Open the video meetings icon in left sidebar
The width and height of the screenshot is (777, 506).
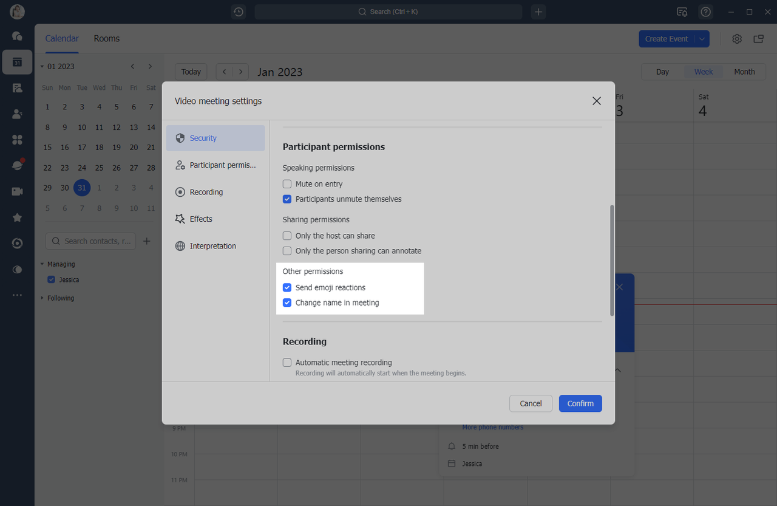point(17,191)
